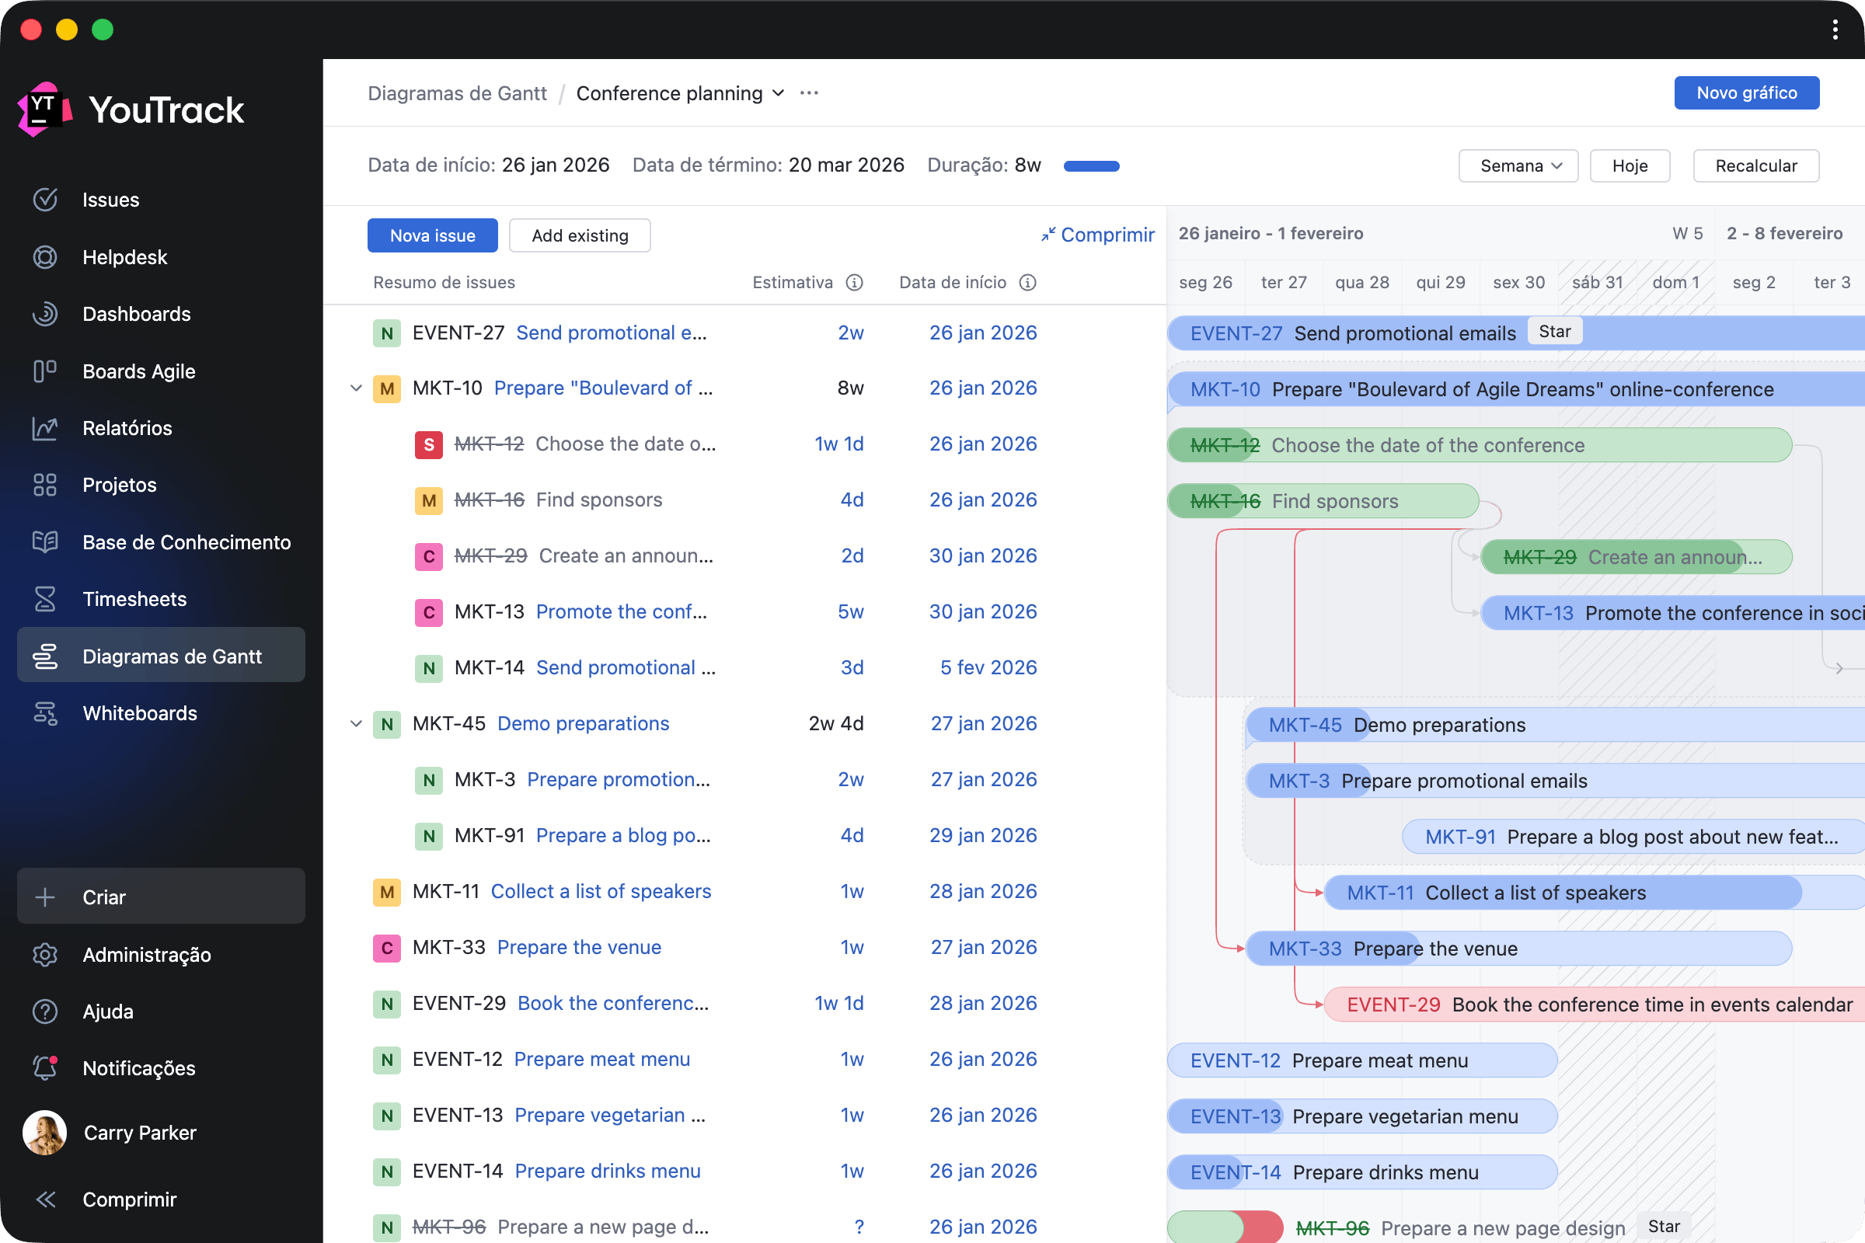Viewport: 1865px width, 1243px height.
Task: Click the Data de início info icon
Action: pyautogui.click(x=1027, y=282)
